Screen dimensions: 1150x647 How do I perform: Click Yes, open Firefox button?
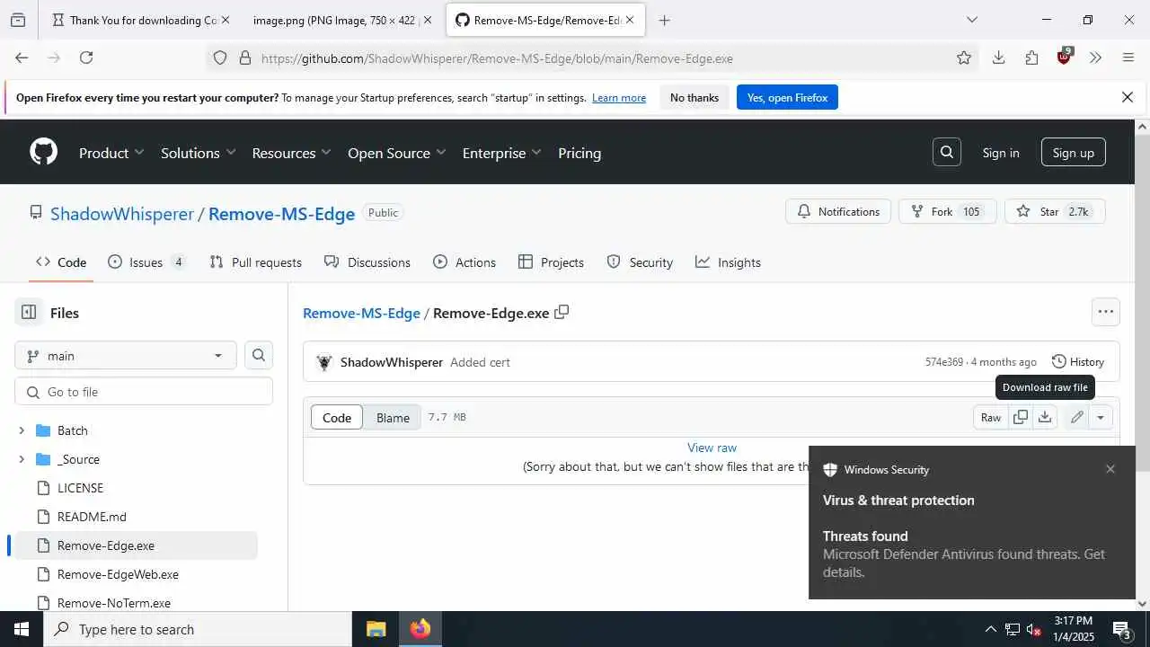(787, 97)
